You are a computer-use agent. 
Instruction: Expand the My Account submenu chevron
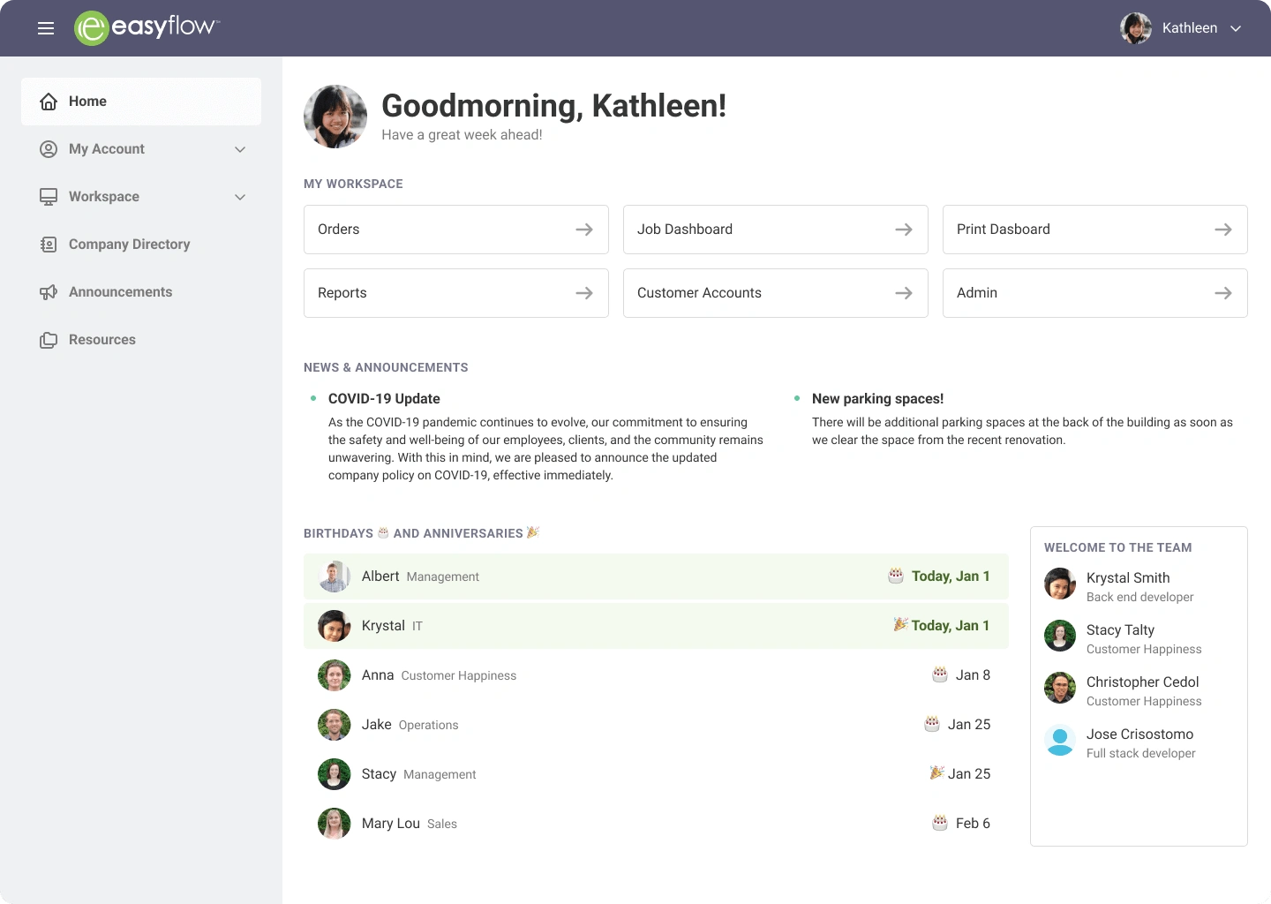240,149
